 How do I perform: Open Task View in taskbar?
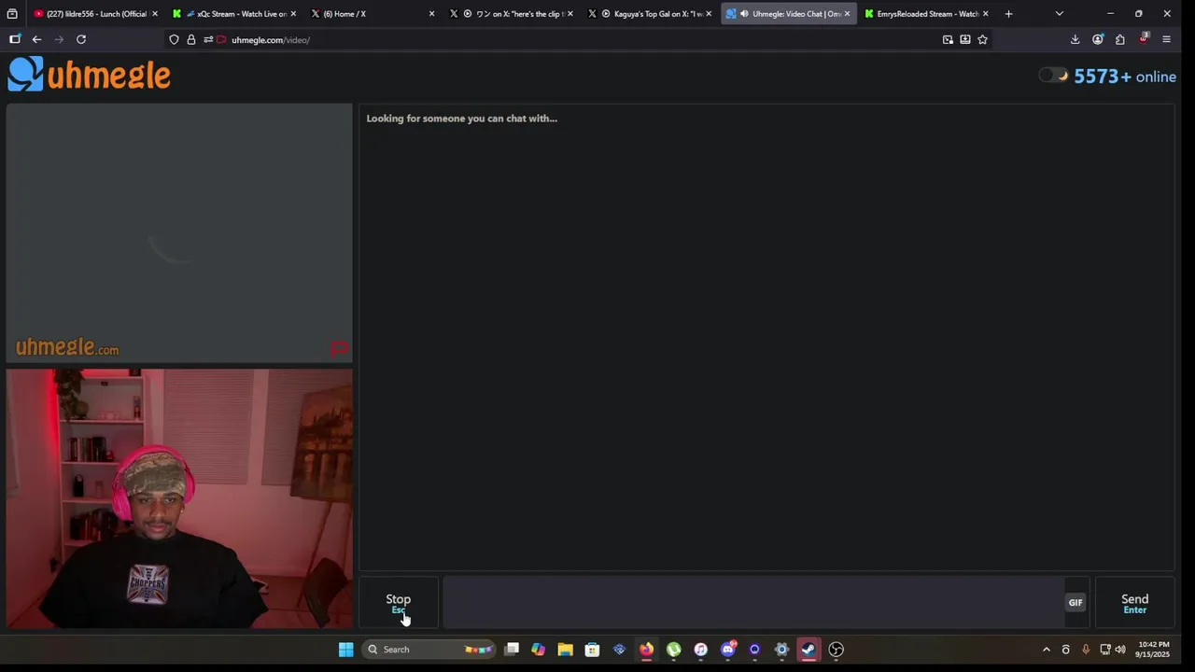[x=512, y=650]
